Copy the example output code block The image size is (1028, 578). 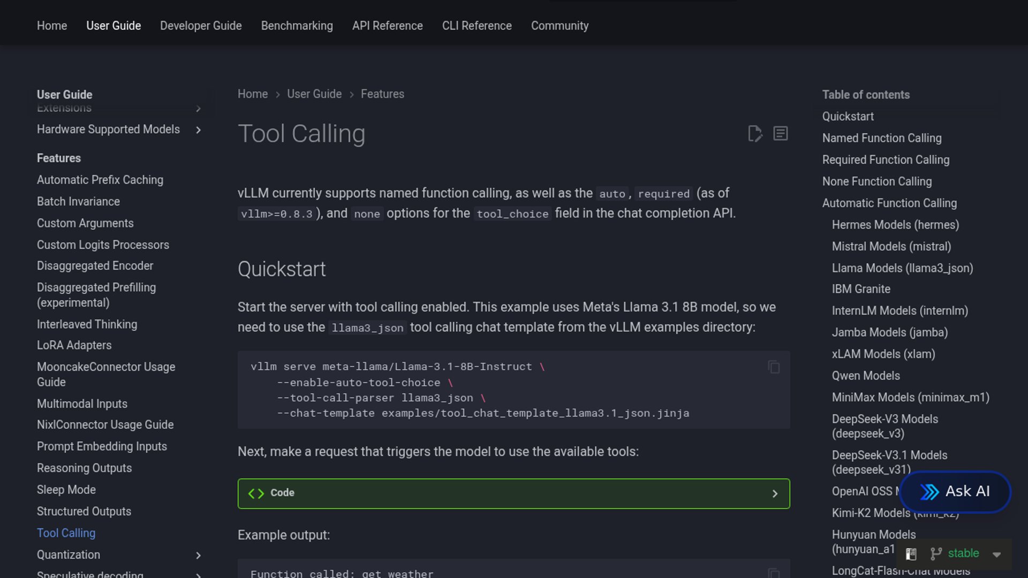pos(773,573)
